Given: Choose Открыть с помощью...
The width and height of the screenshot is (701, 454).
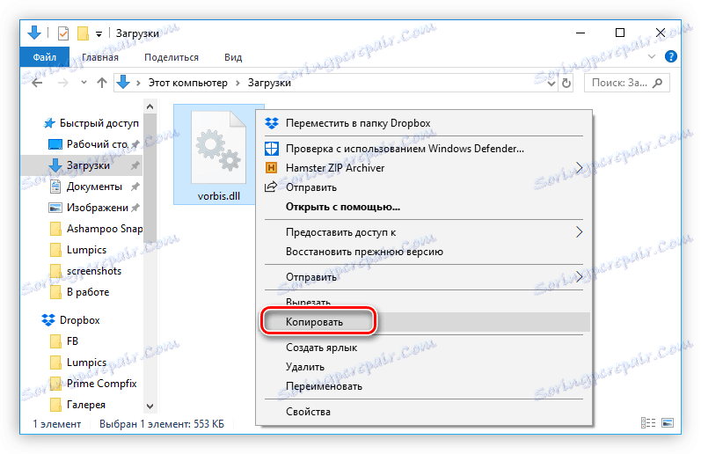Looking at the screenshot, I should (424, 207).
